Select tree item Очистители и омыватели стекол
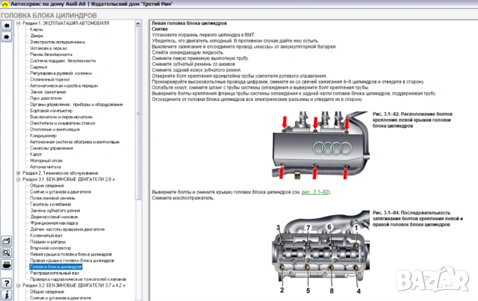This screenshot has width=478, height=301. pos(63,123)
